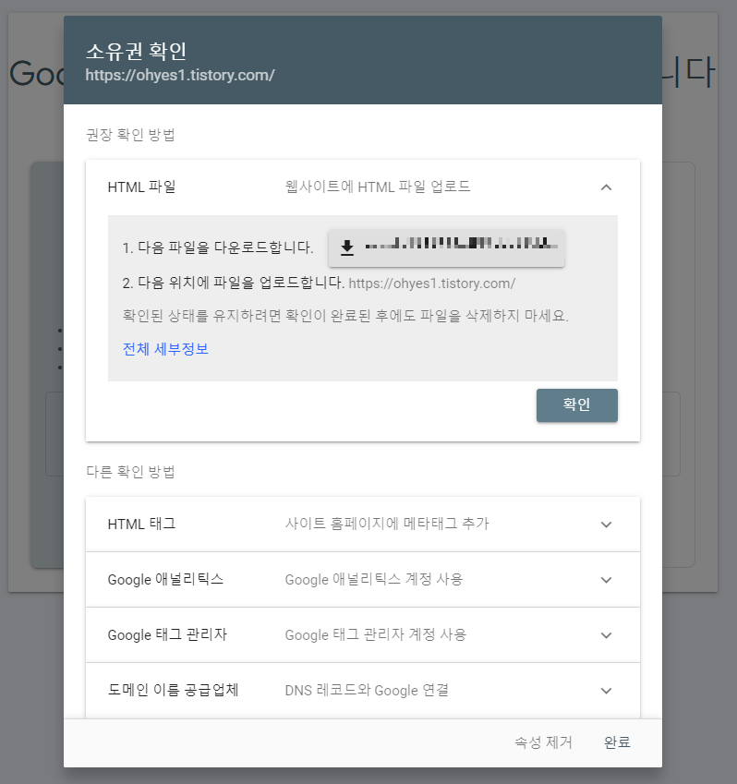The image size is (737, 784).
Task: Click the 소유권 확인 dialog title
Action: coord(136,51)
